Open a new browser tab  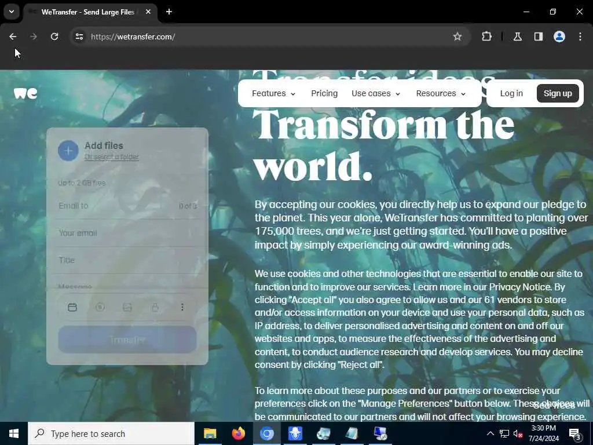[x=169, y=12]
